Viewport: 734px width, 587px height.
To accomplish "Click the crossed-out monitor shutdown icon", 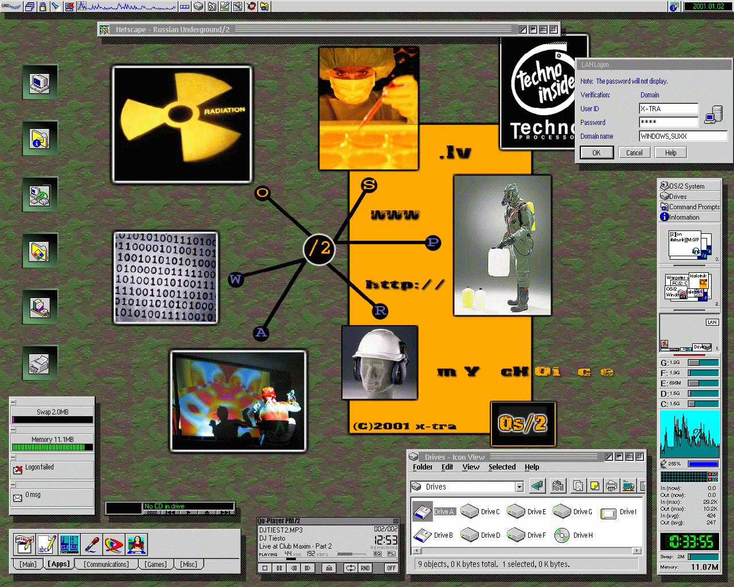I will 69,6.
